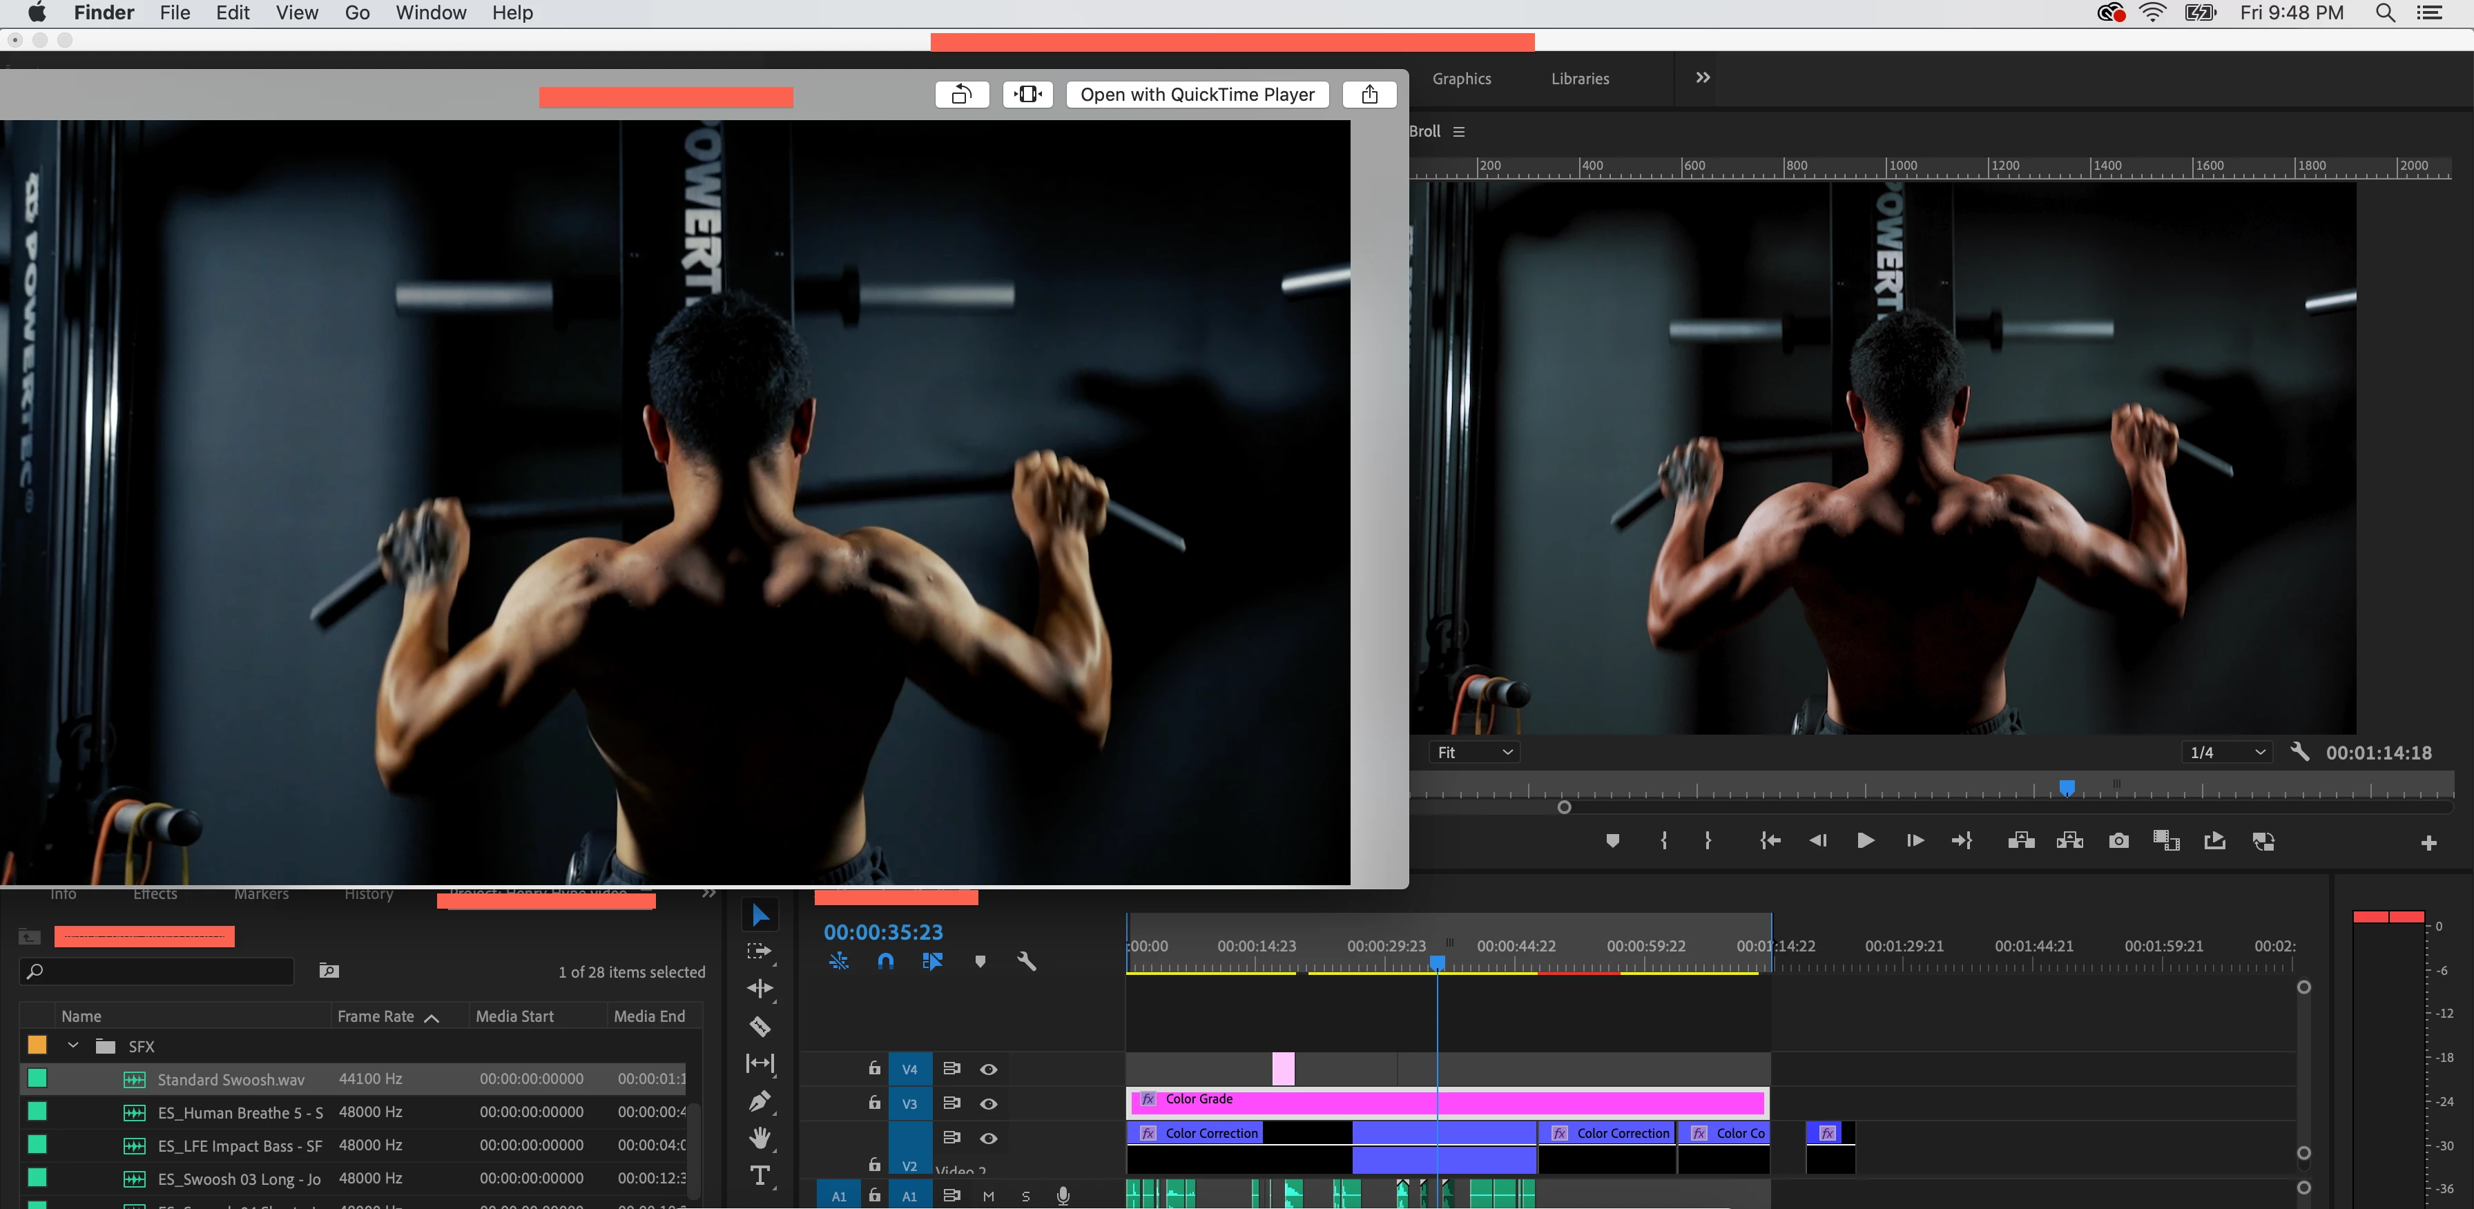
Task: Click the Export Frame camera icon
Action: (x=2118, y=841)
